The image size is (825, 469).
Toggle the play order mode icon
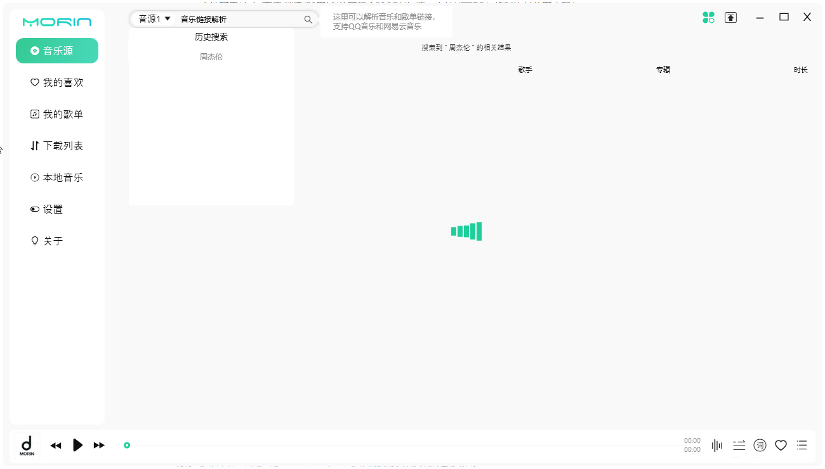tap(739, 446)
